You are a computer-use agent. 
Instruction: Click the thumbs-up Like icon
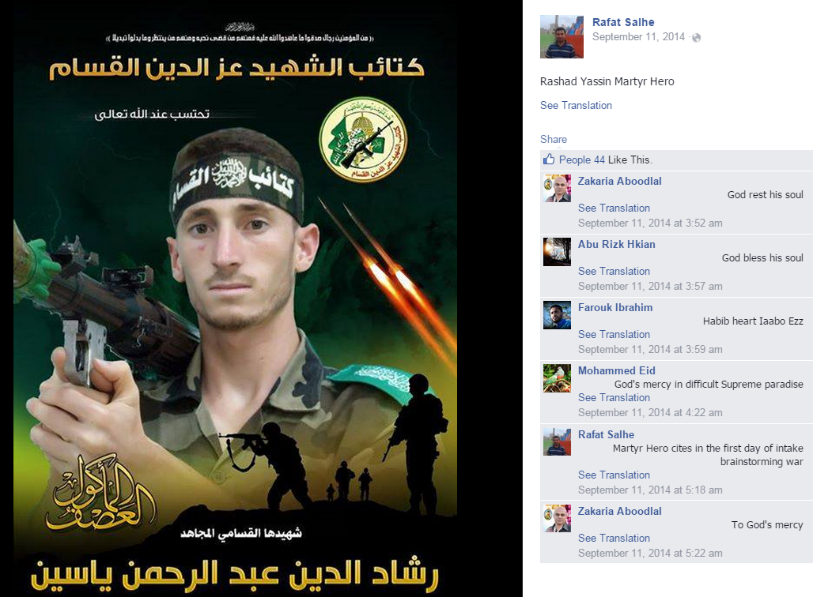(x=549, y=160)
